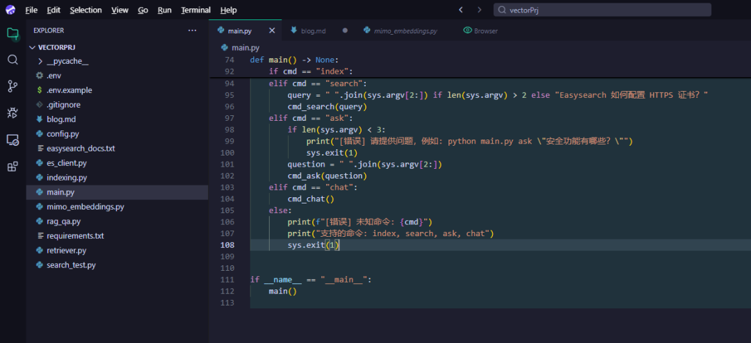Screen dimensions: 751x343
Task: Switch to the mimo_embeddings.py tab
Action: (405, 31)
